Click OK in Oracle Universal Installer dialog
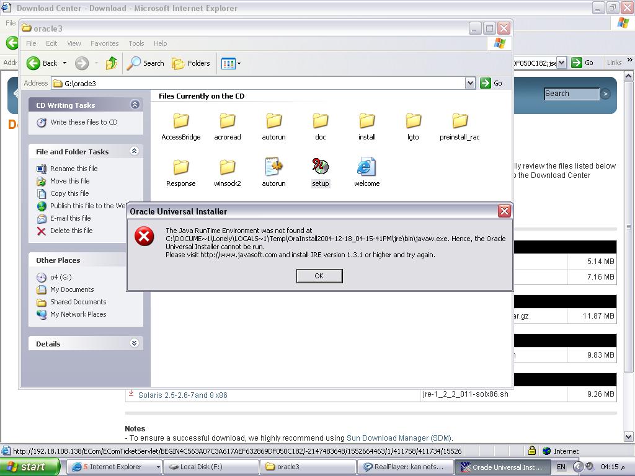The height and width of the screenshot is (476, 635). click(319, 276)
